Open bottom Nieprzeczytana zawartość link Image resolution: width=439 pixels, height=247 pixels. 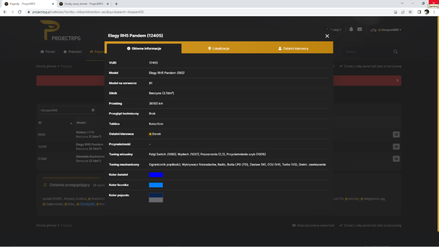pyautogui.click(x=313, y=225)
